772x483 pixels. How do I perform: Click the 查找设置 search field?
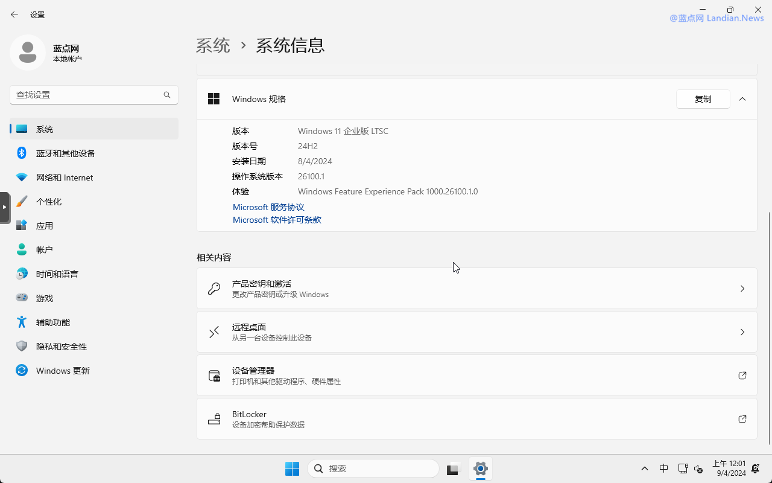point(94,95)
